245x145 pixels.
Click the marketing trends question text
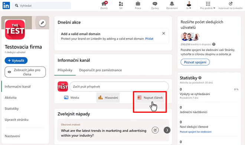pyautogui.click(x=104, y=133)
